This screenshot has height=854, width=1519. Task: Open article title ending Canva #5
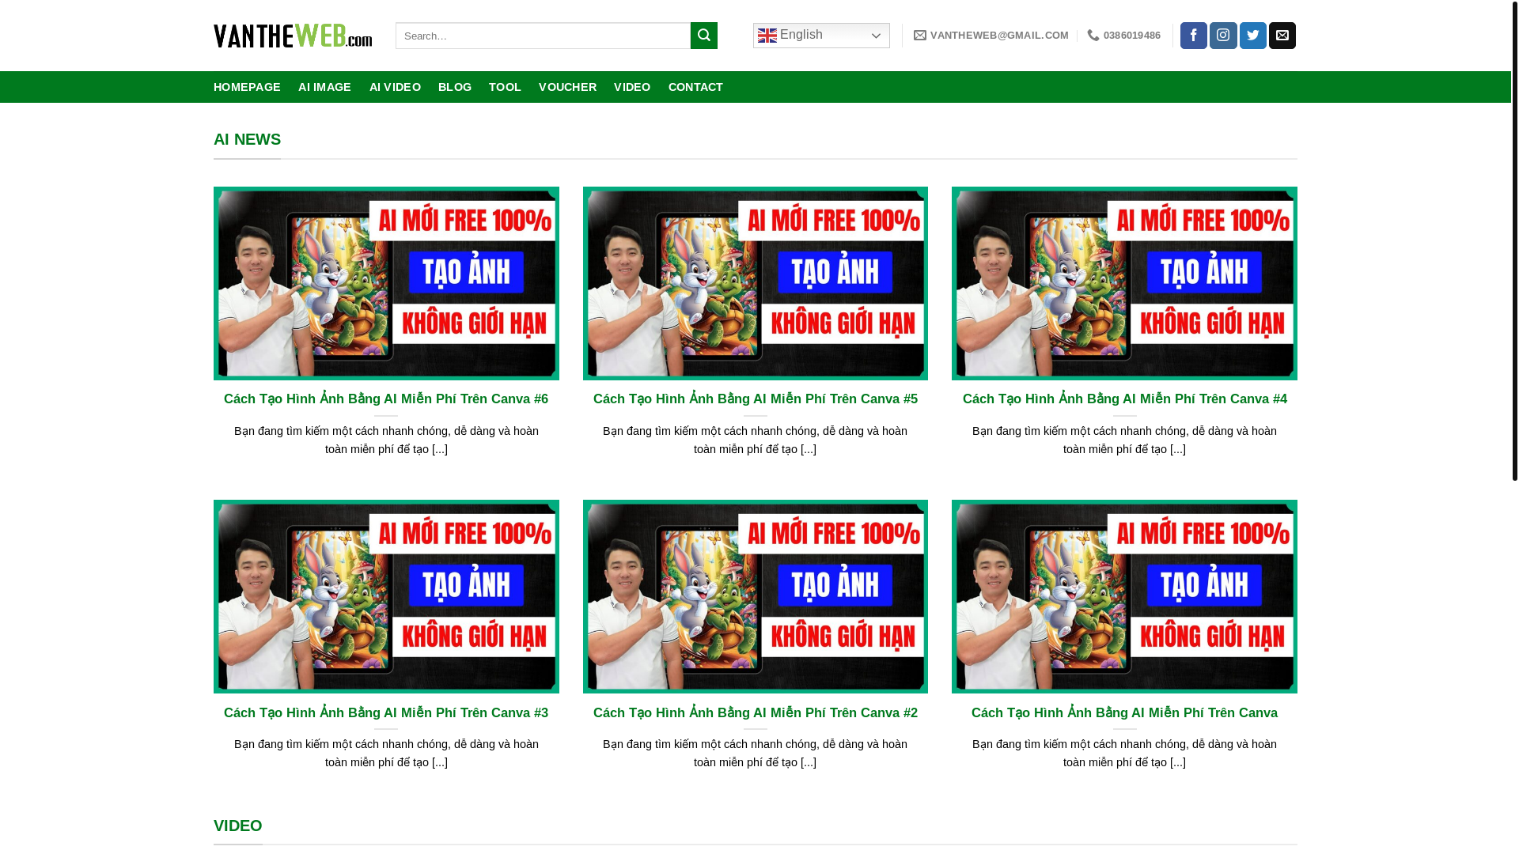click(756, 399)
